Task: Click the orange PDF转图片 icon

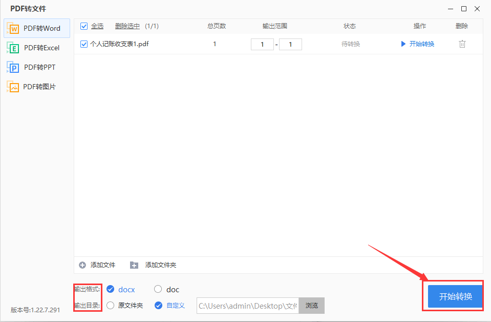Action: (13, 87)
